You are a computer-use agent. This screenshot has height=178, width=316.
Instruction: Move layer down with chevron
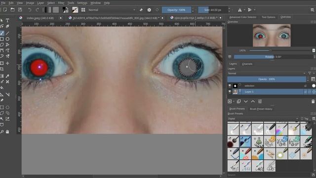[x=246, y=101]
